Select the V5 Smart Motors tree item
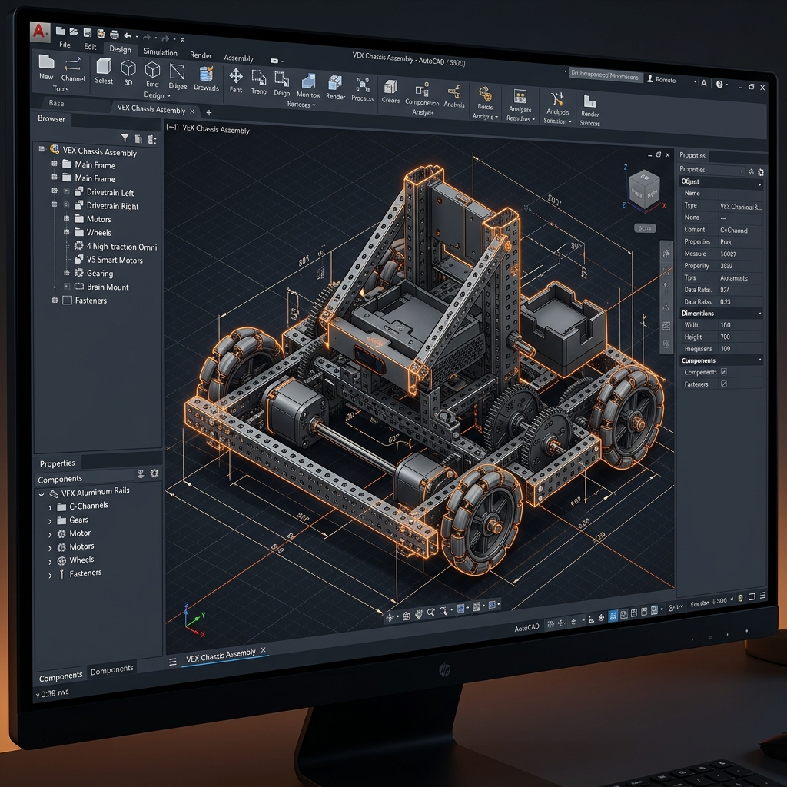787x787 pixels. 115,260
